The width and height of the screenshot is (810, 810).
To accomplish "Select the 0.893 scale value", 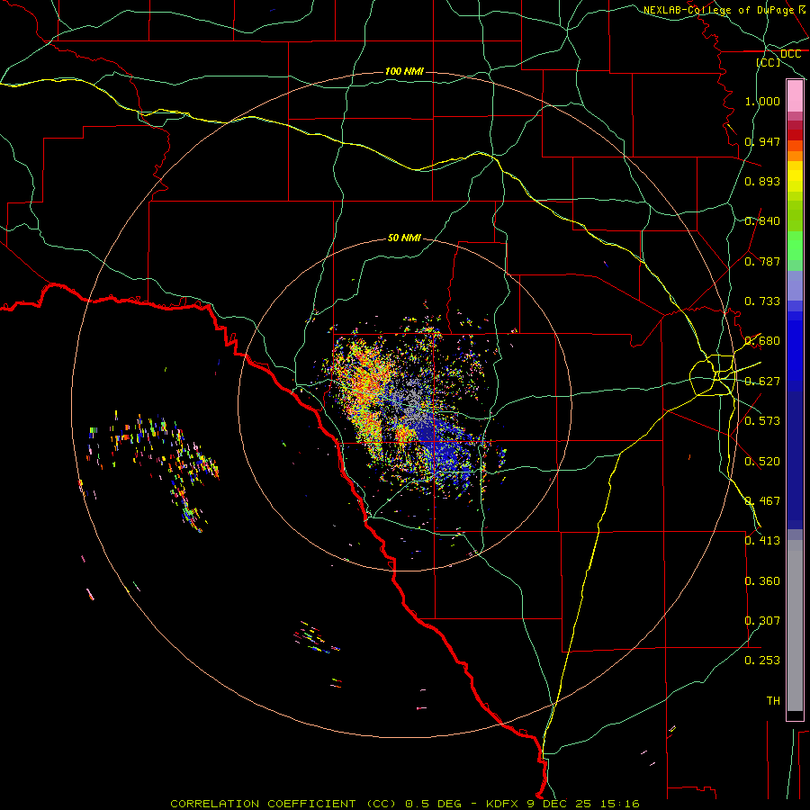I will (x=762, y=181).
